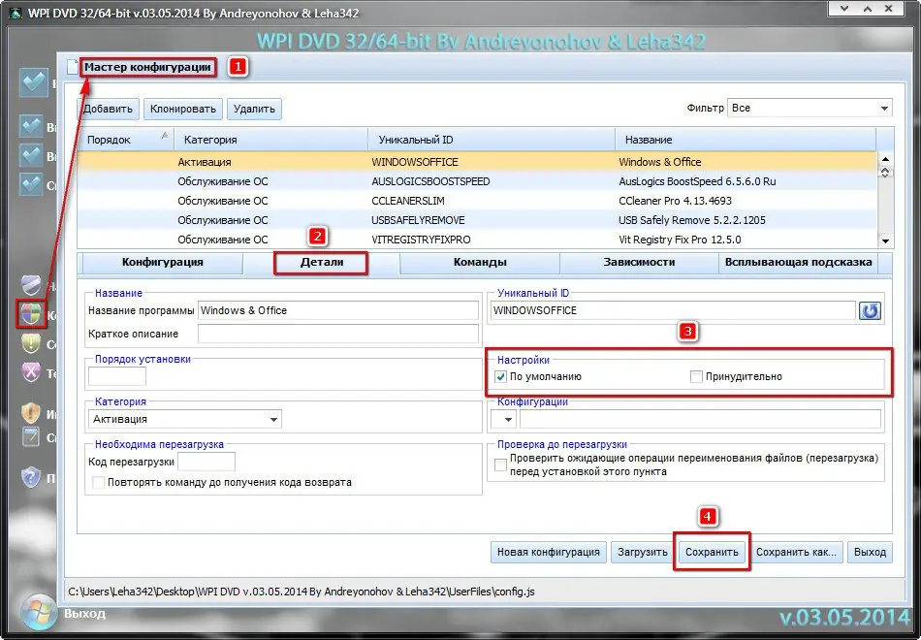The width and height of the screenshot is (921, 640).
Task: Click the notepad icon in left sidebar
Action: point(31,436)
